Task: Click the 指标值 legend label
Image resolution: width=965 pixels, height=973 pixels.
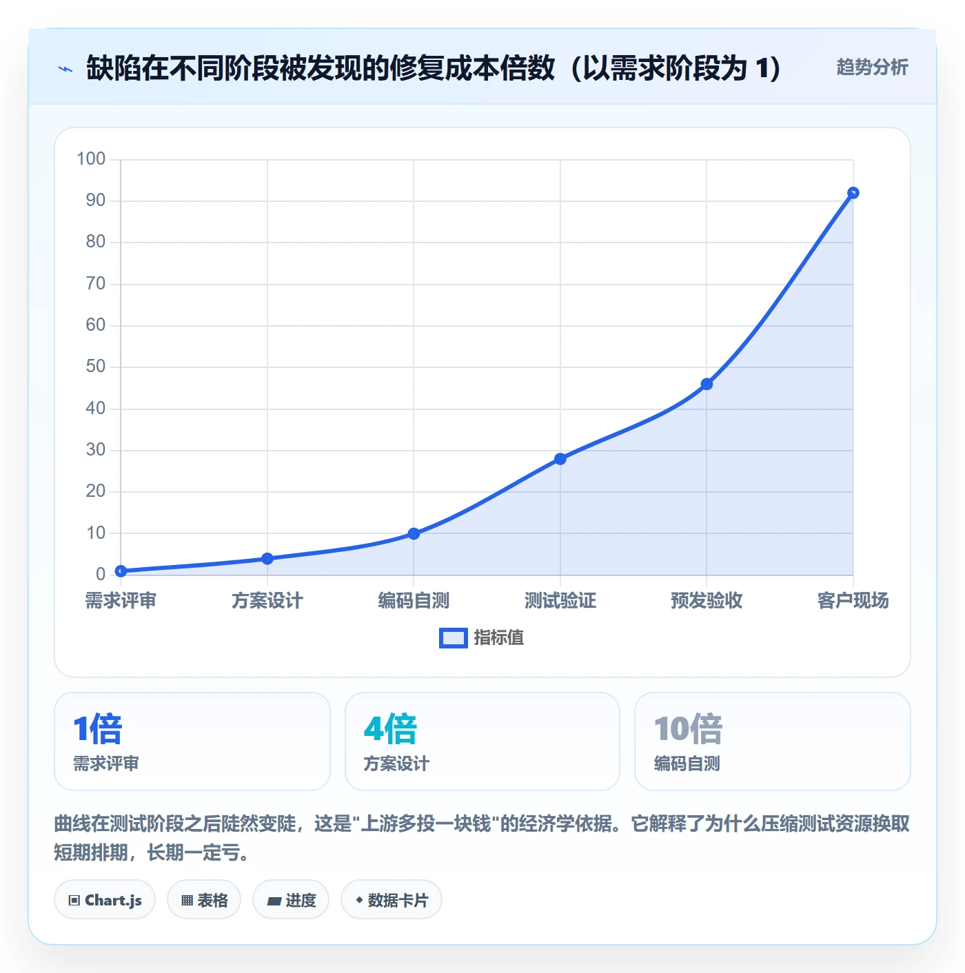Action: (499, 638)
